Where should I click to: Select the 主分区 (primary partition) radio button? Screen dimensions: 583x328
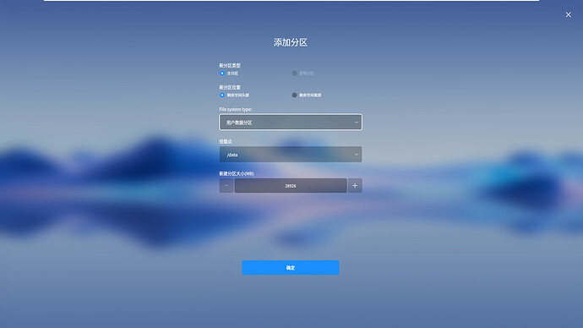point(222,74)
